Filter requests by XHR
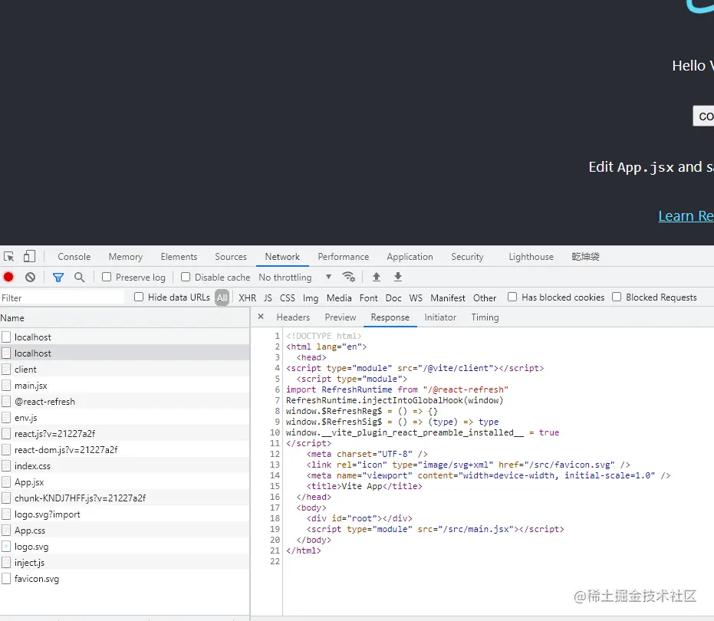714x621 pixels. click(247, 297)
